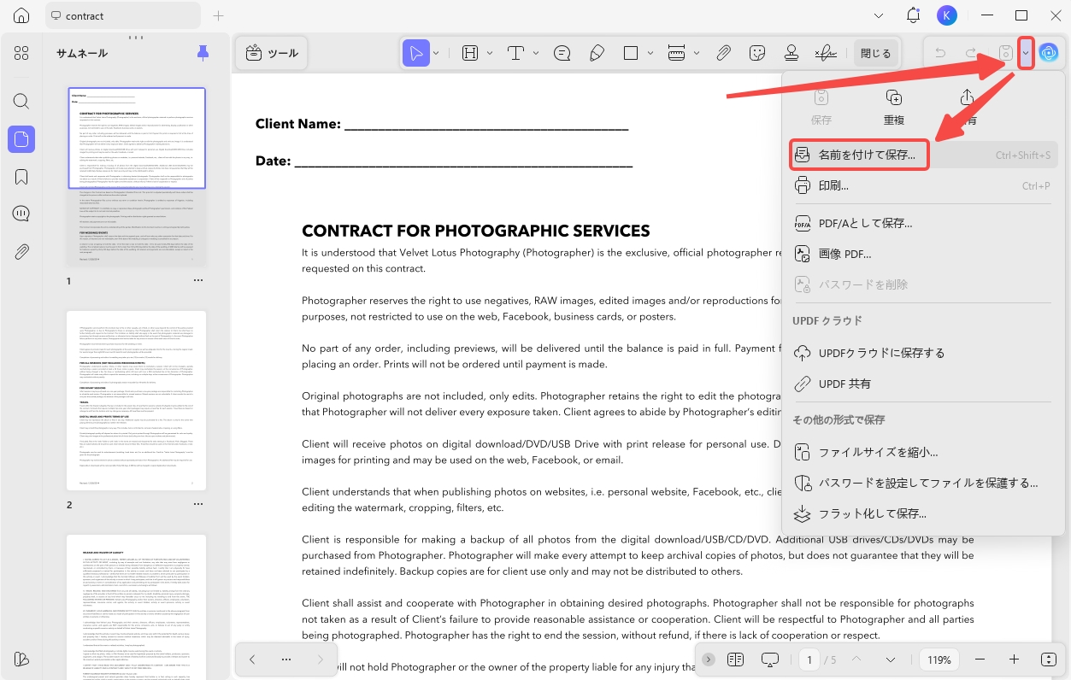Select the comment note tool
This screenshot has height=680, width=1071.
coord(562,53)
